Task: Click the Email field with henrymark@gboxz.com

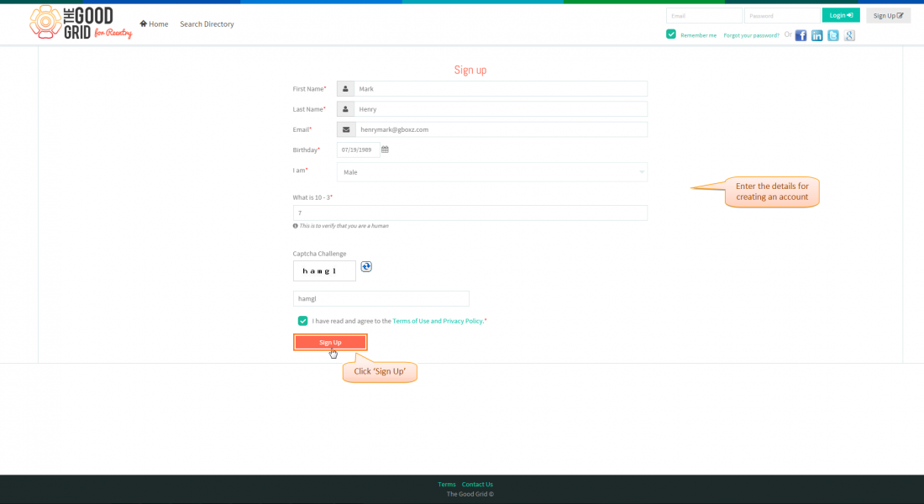Action: coord(501,129)
